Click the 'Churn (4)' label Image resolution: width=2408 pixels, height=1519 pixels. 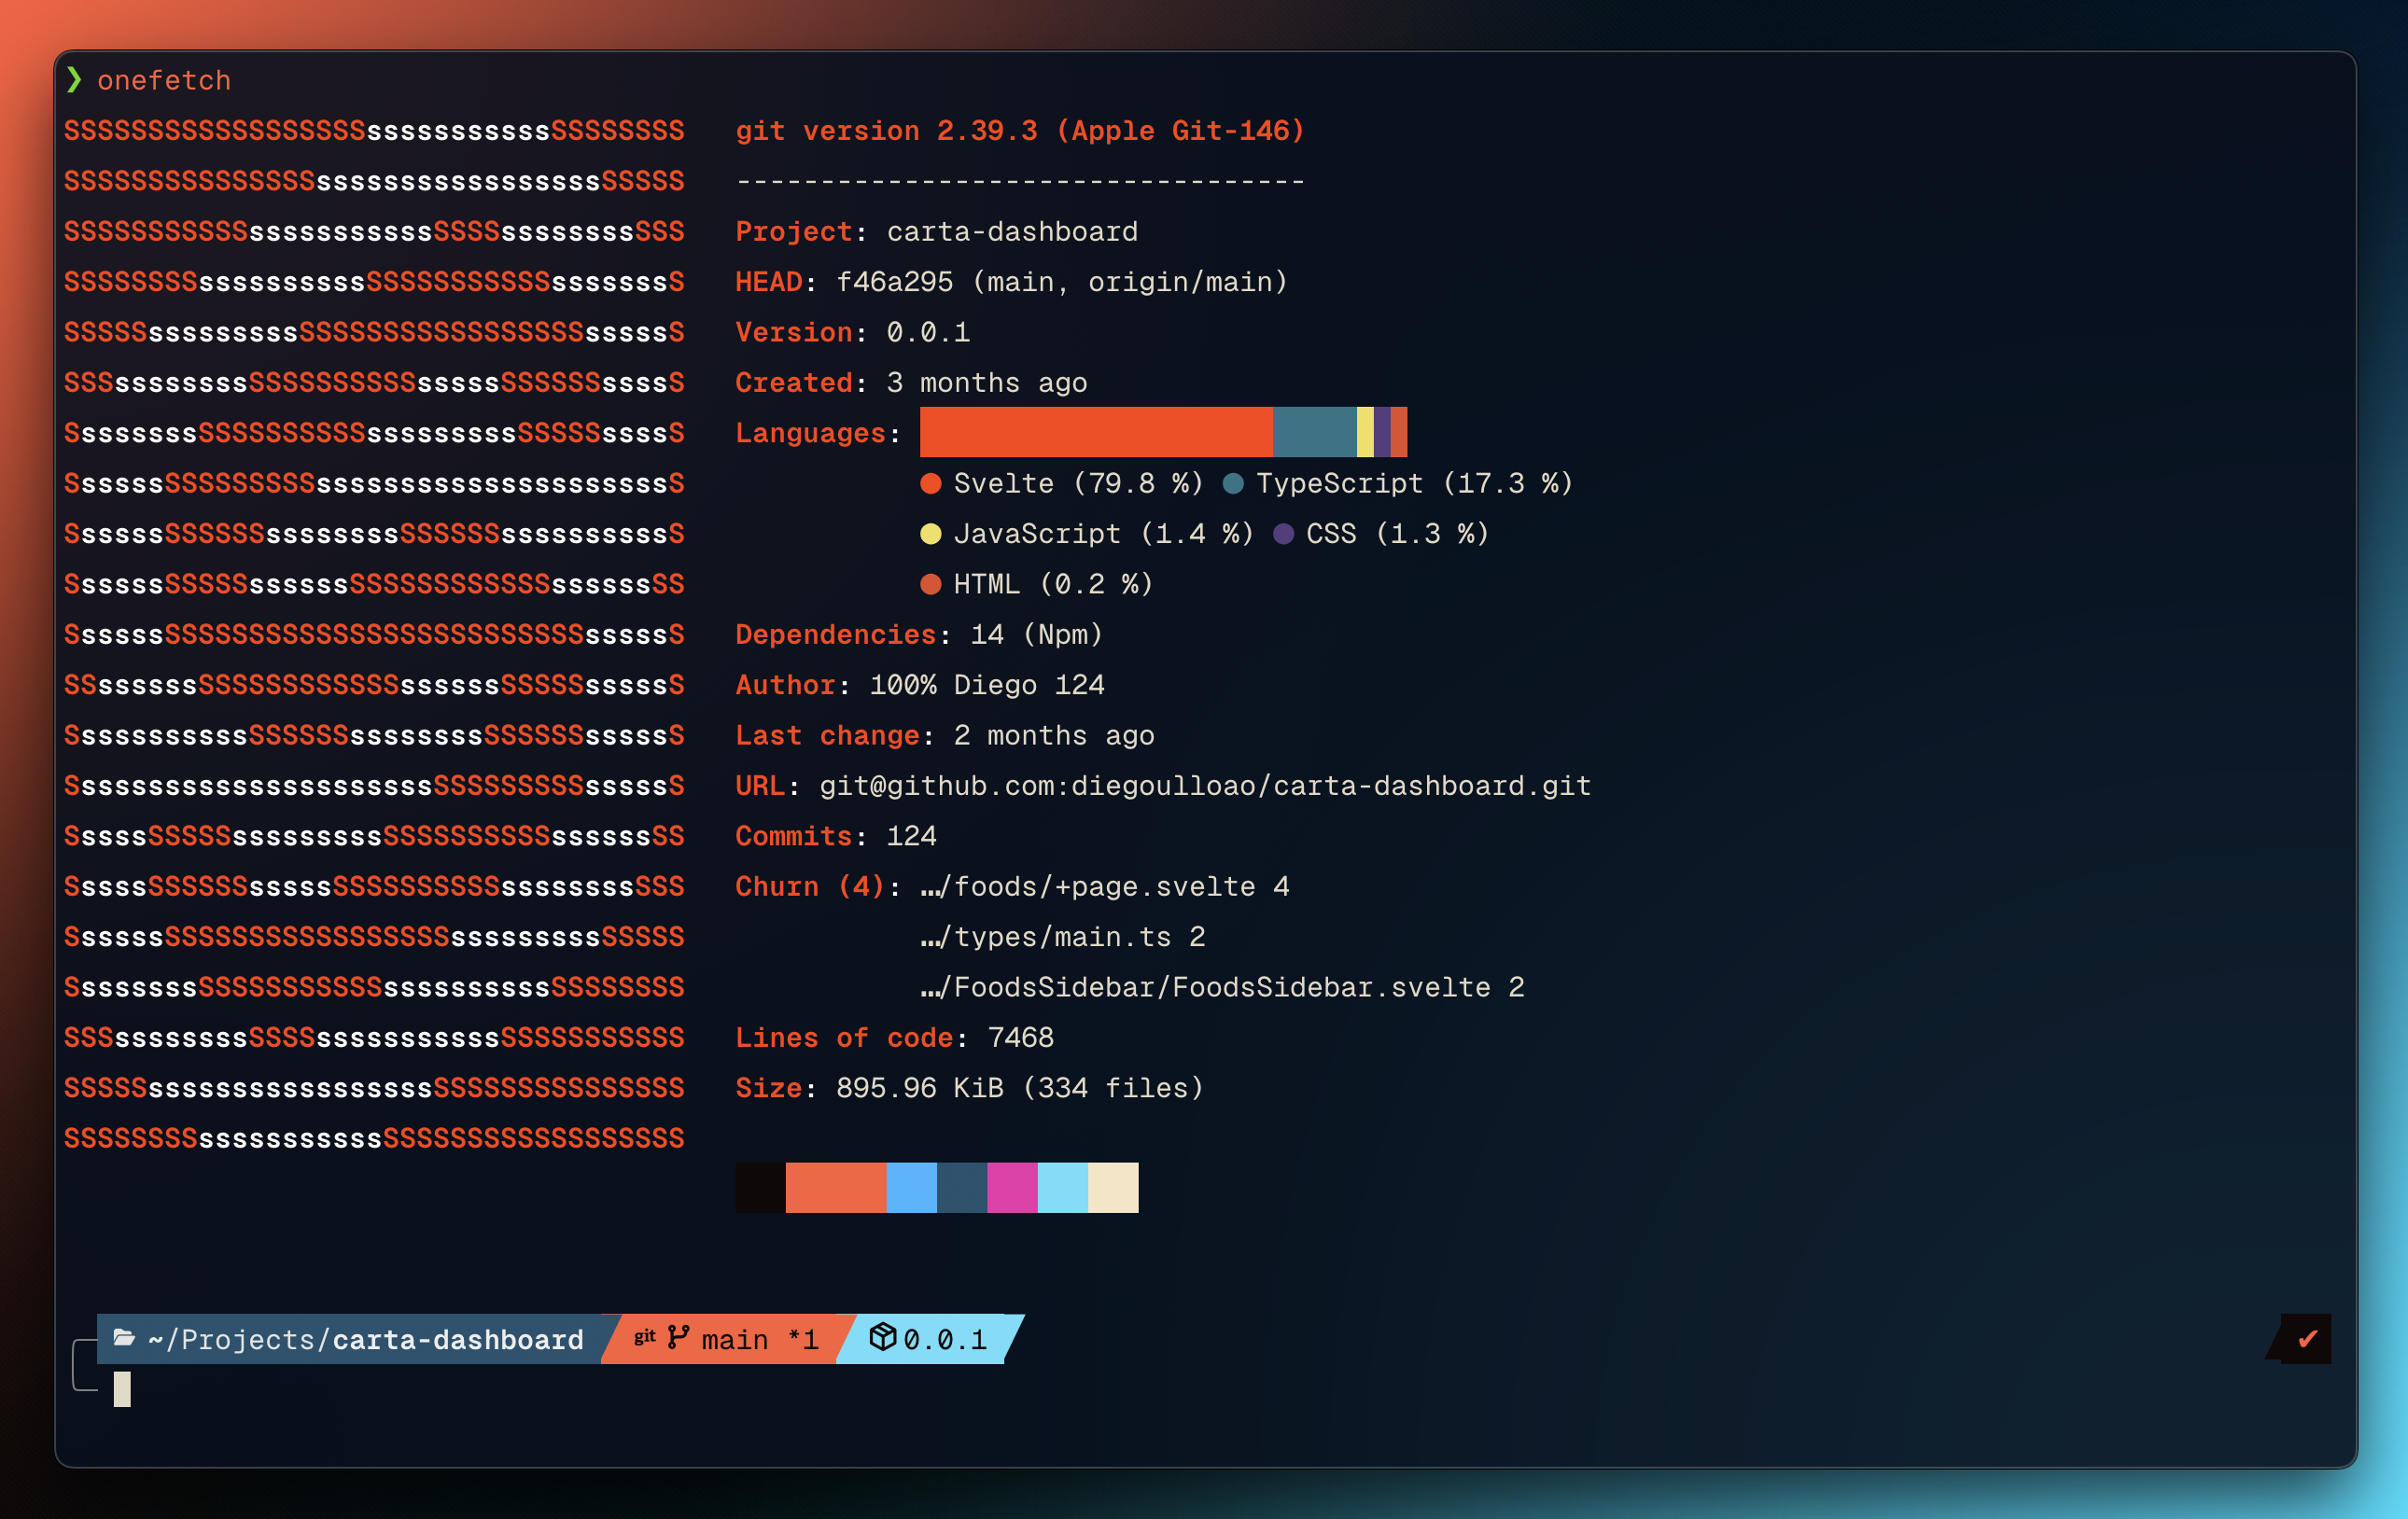pyautogui.click(x=811, y=887)
